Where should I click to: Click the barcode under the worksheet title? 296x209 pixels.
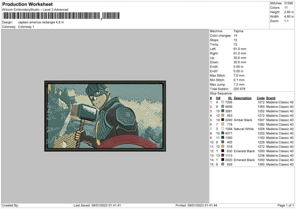click(x=61, y=16)
